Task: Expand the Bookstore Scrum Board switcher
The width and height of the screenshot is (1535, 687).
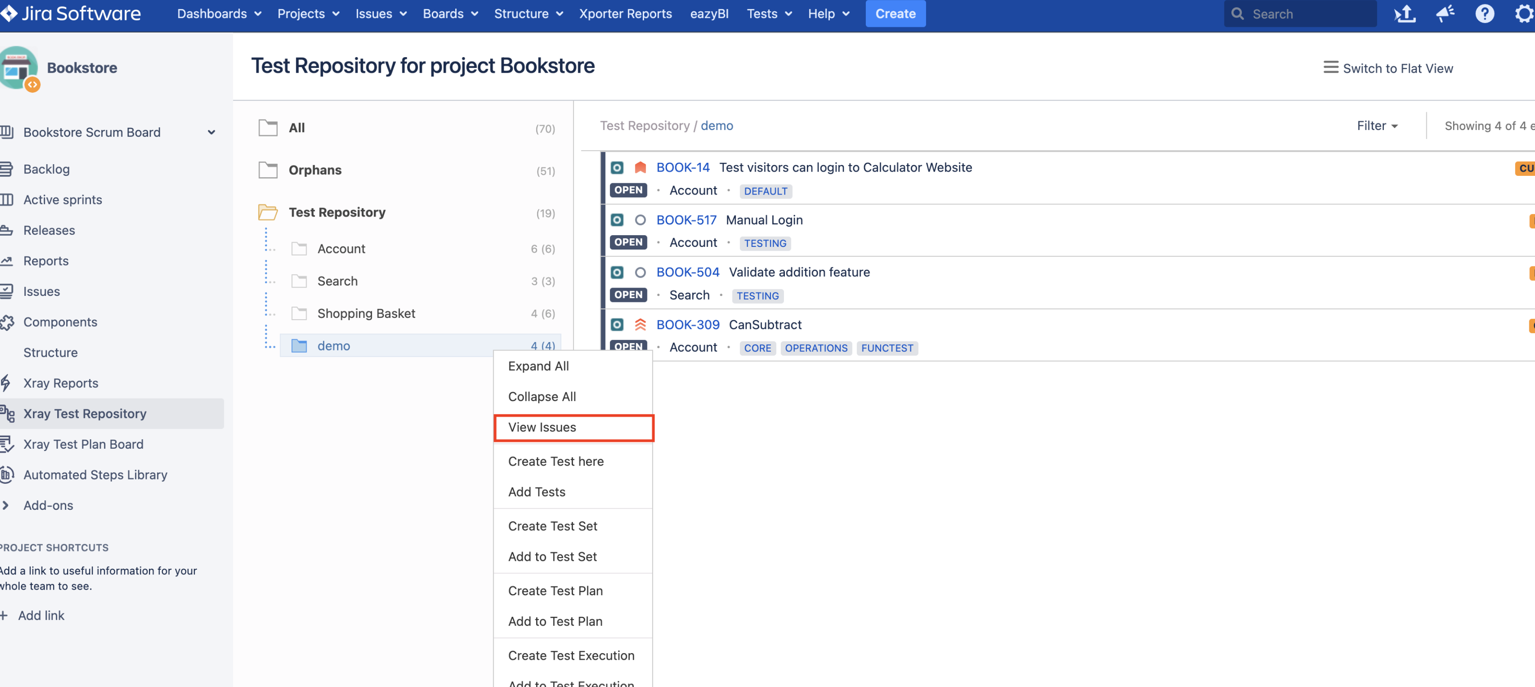Action: [211, 132]
